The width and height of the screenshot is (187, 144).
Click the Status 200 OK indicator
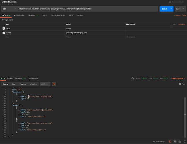point(141,78)
